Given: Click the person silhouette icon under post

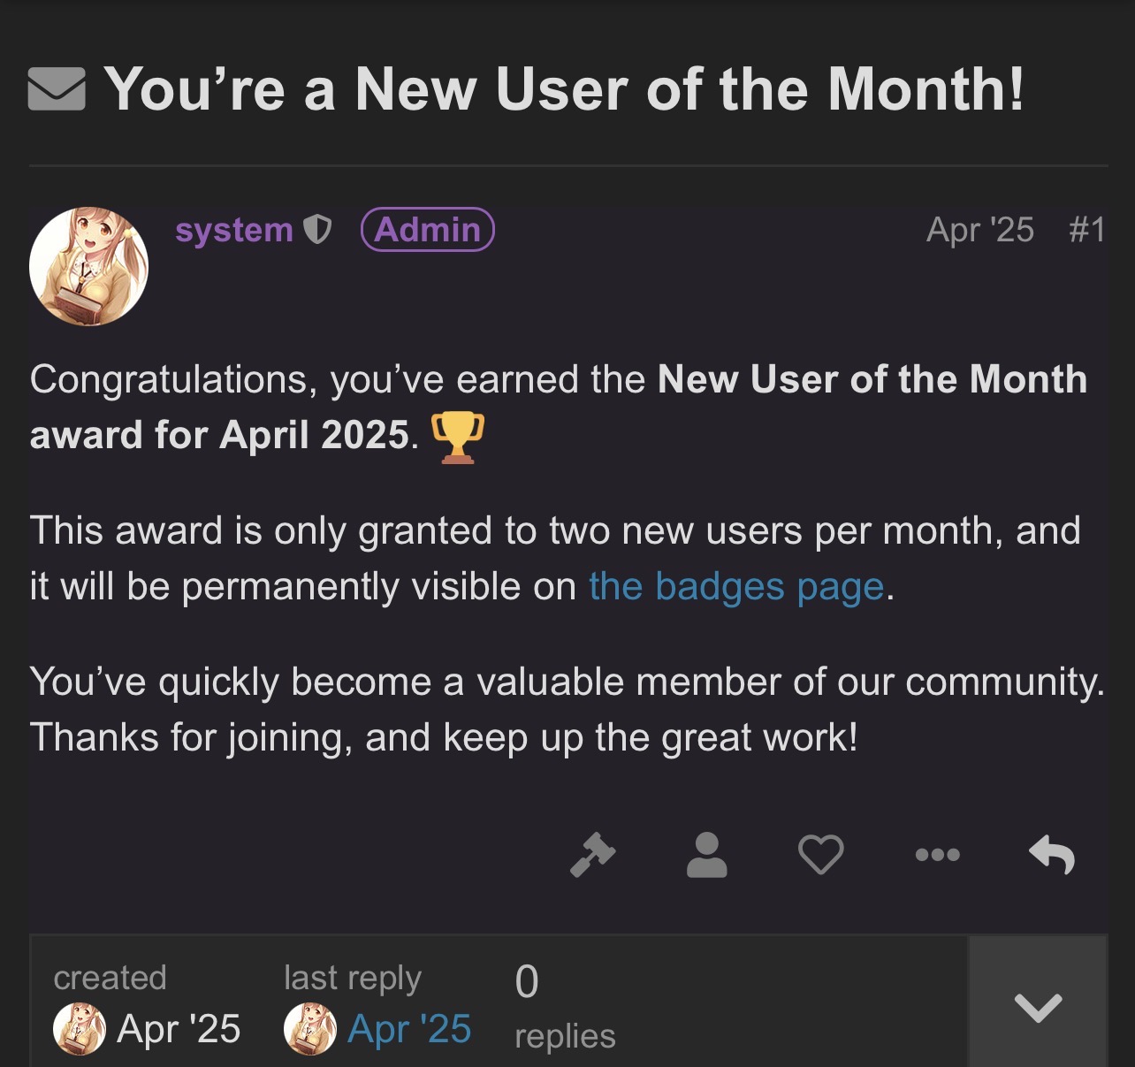Looking at the screenshot, I should (x=706, y=855).
